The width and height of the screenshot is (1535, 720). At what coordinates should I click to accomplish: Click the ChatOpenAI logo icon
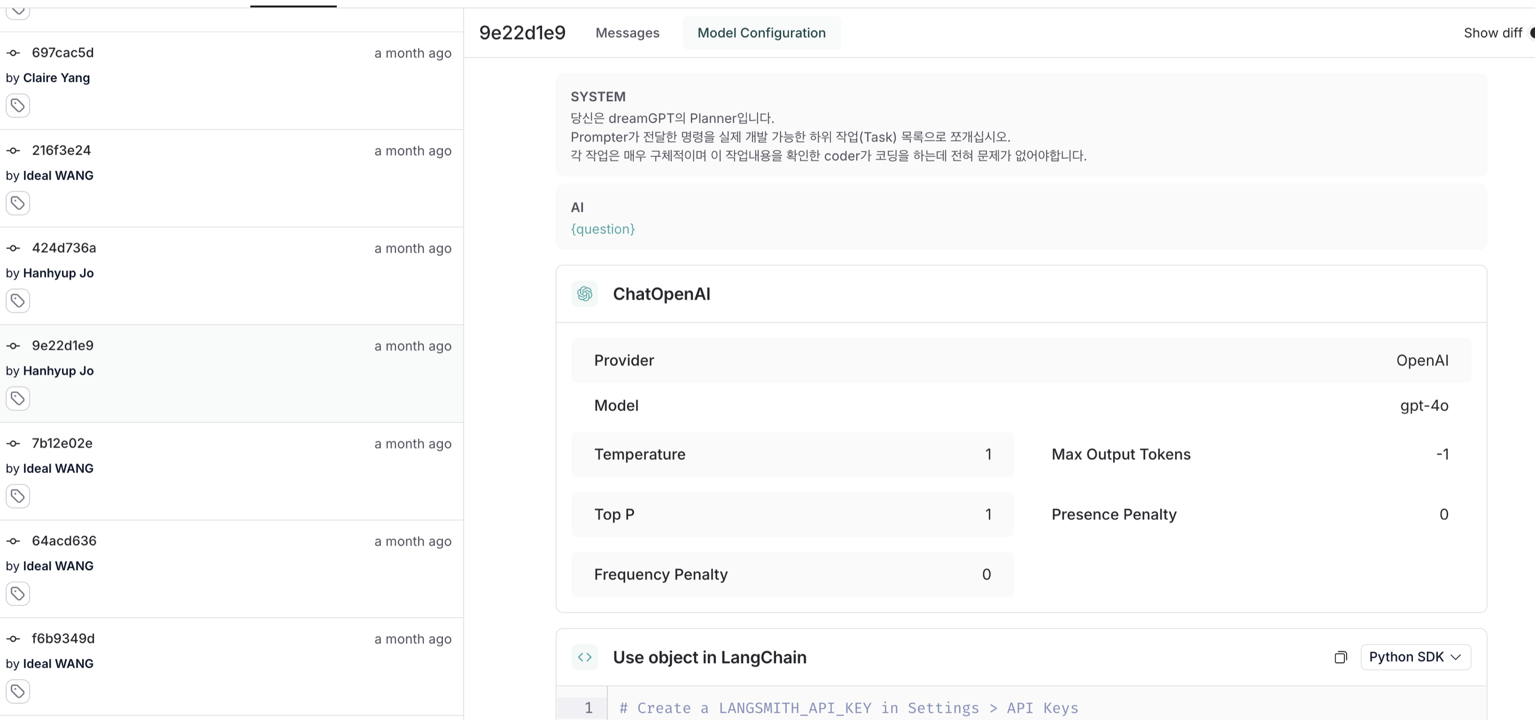pos(585,294)
